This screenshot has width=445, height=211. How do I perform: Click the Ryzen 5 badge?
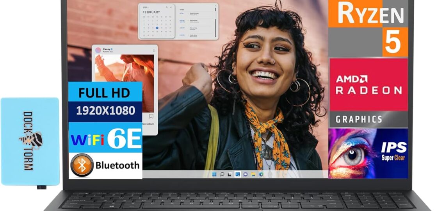coord(368,28)
